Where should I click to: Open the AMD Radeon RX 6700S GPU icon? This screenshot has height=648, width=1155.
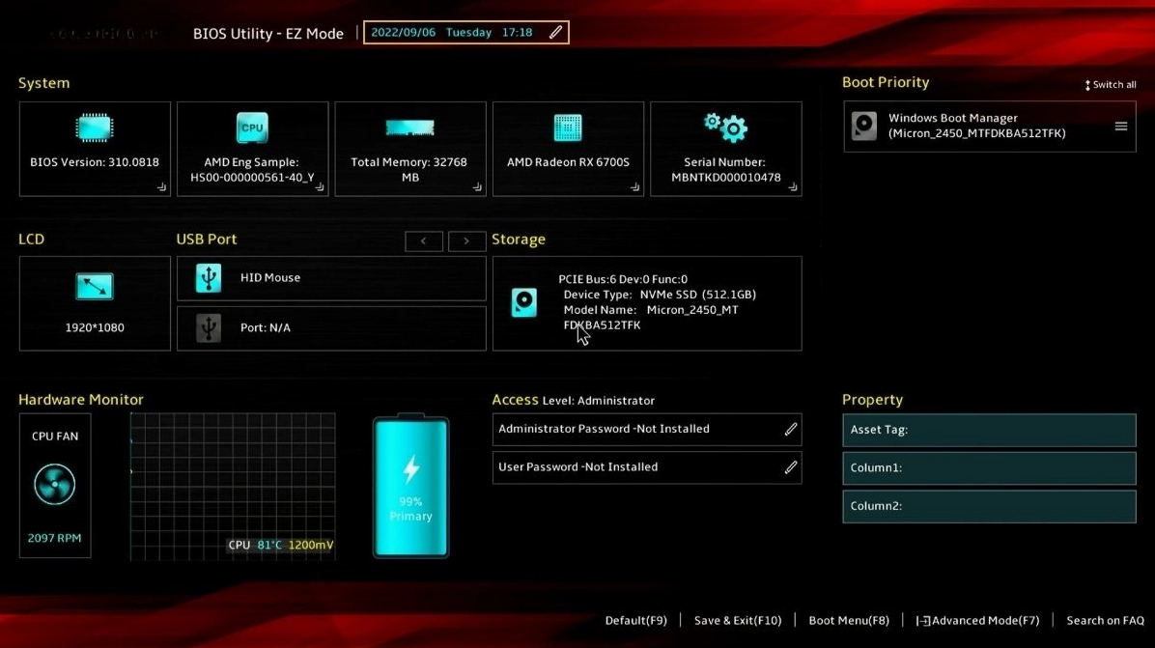point(568,127)
